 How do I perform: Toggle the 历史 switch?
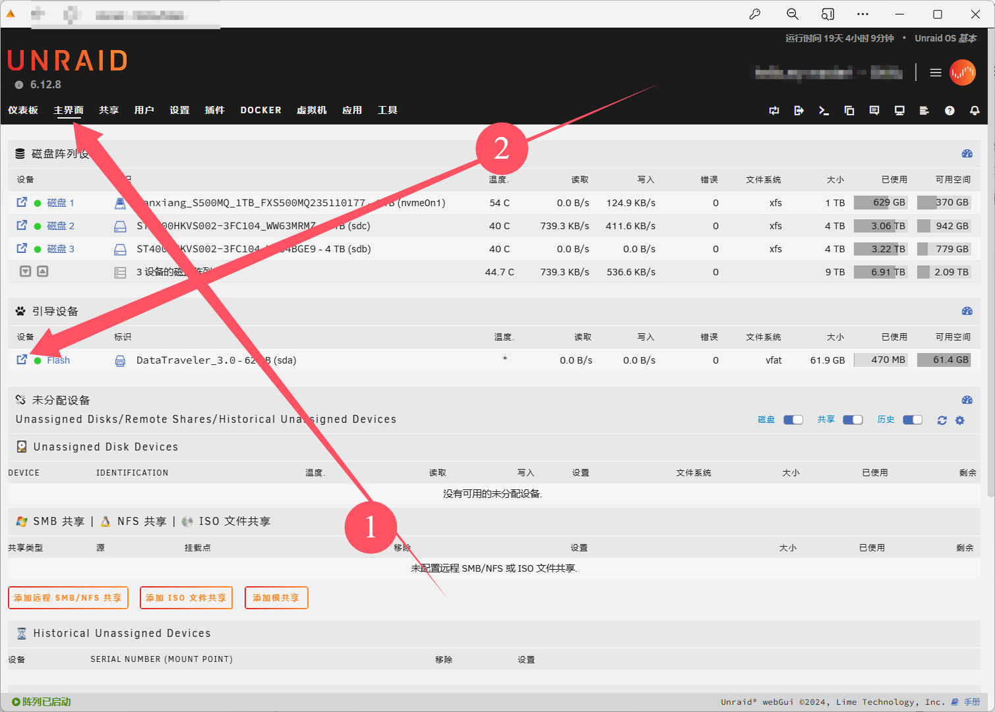click(912, 420)
